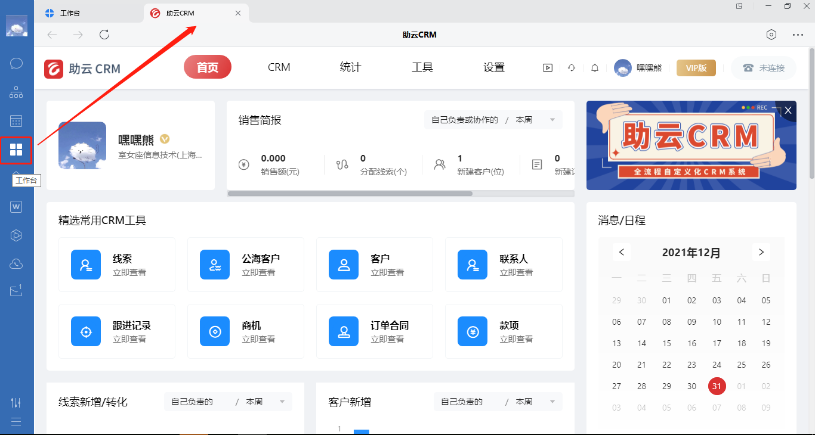Click 立即查看 under 订单合同
Viewport: 815px width, 435px height.
point(387,339)
